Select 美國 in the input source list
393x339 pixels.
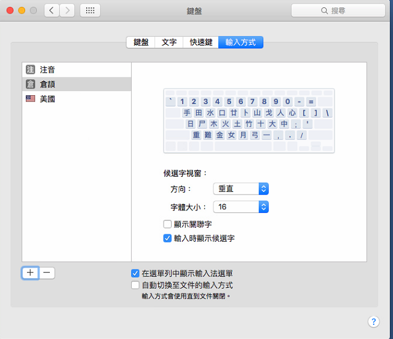tap(76, 98)
